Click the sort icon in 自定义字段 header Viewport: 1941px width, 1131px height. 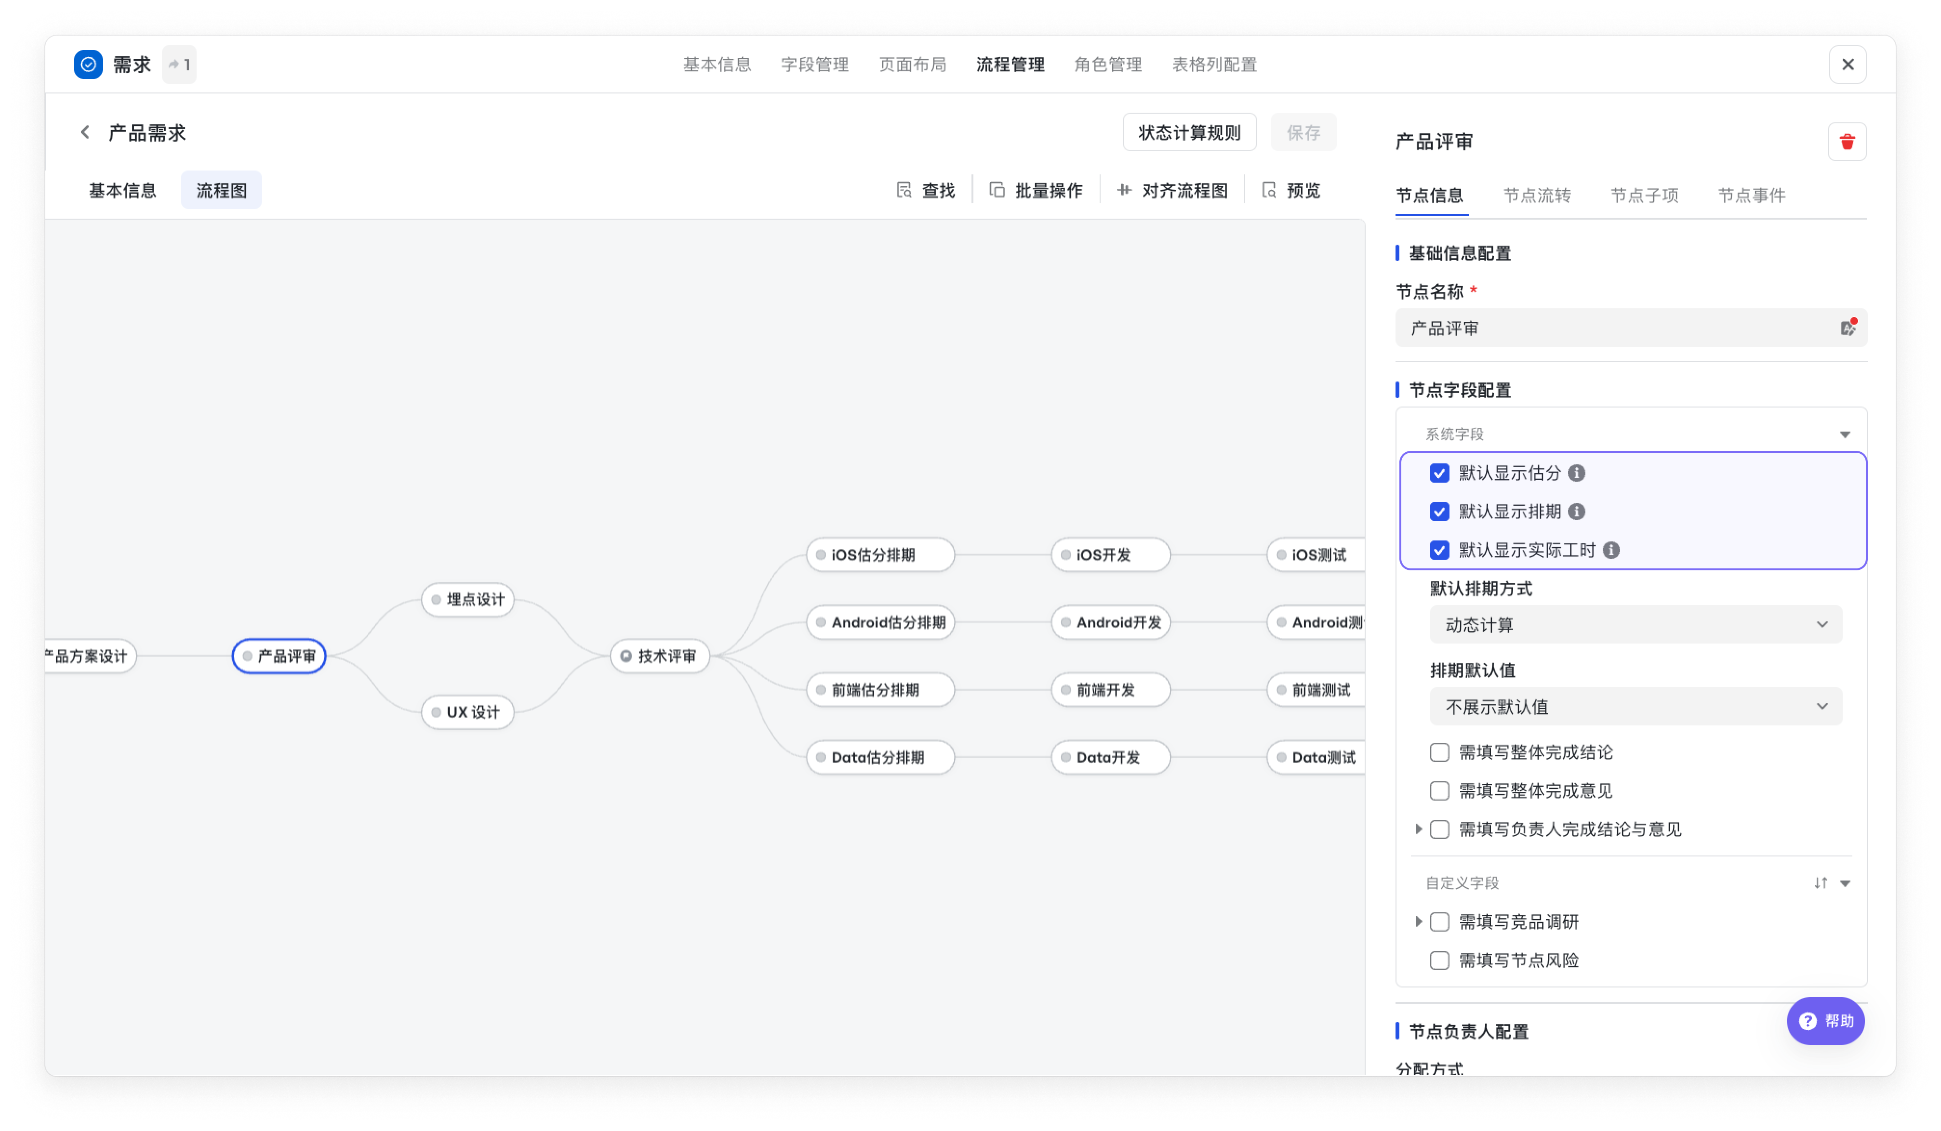1821,883
